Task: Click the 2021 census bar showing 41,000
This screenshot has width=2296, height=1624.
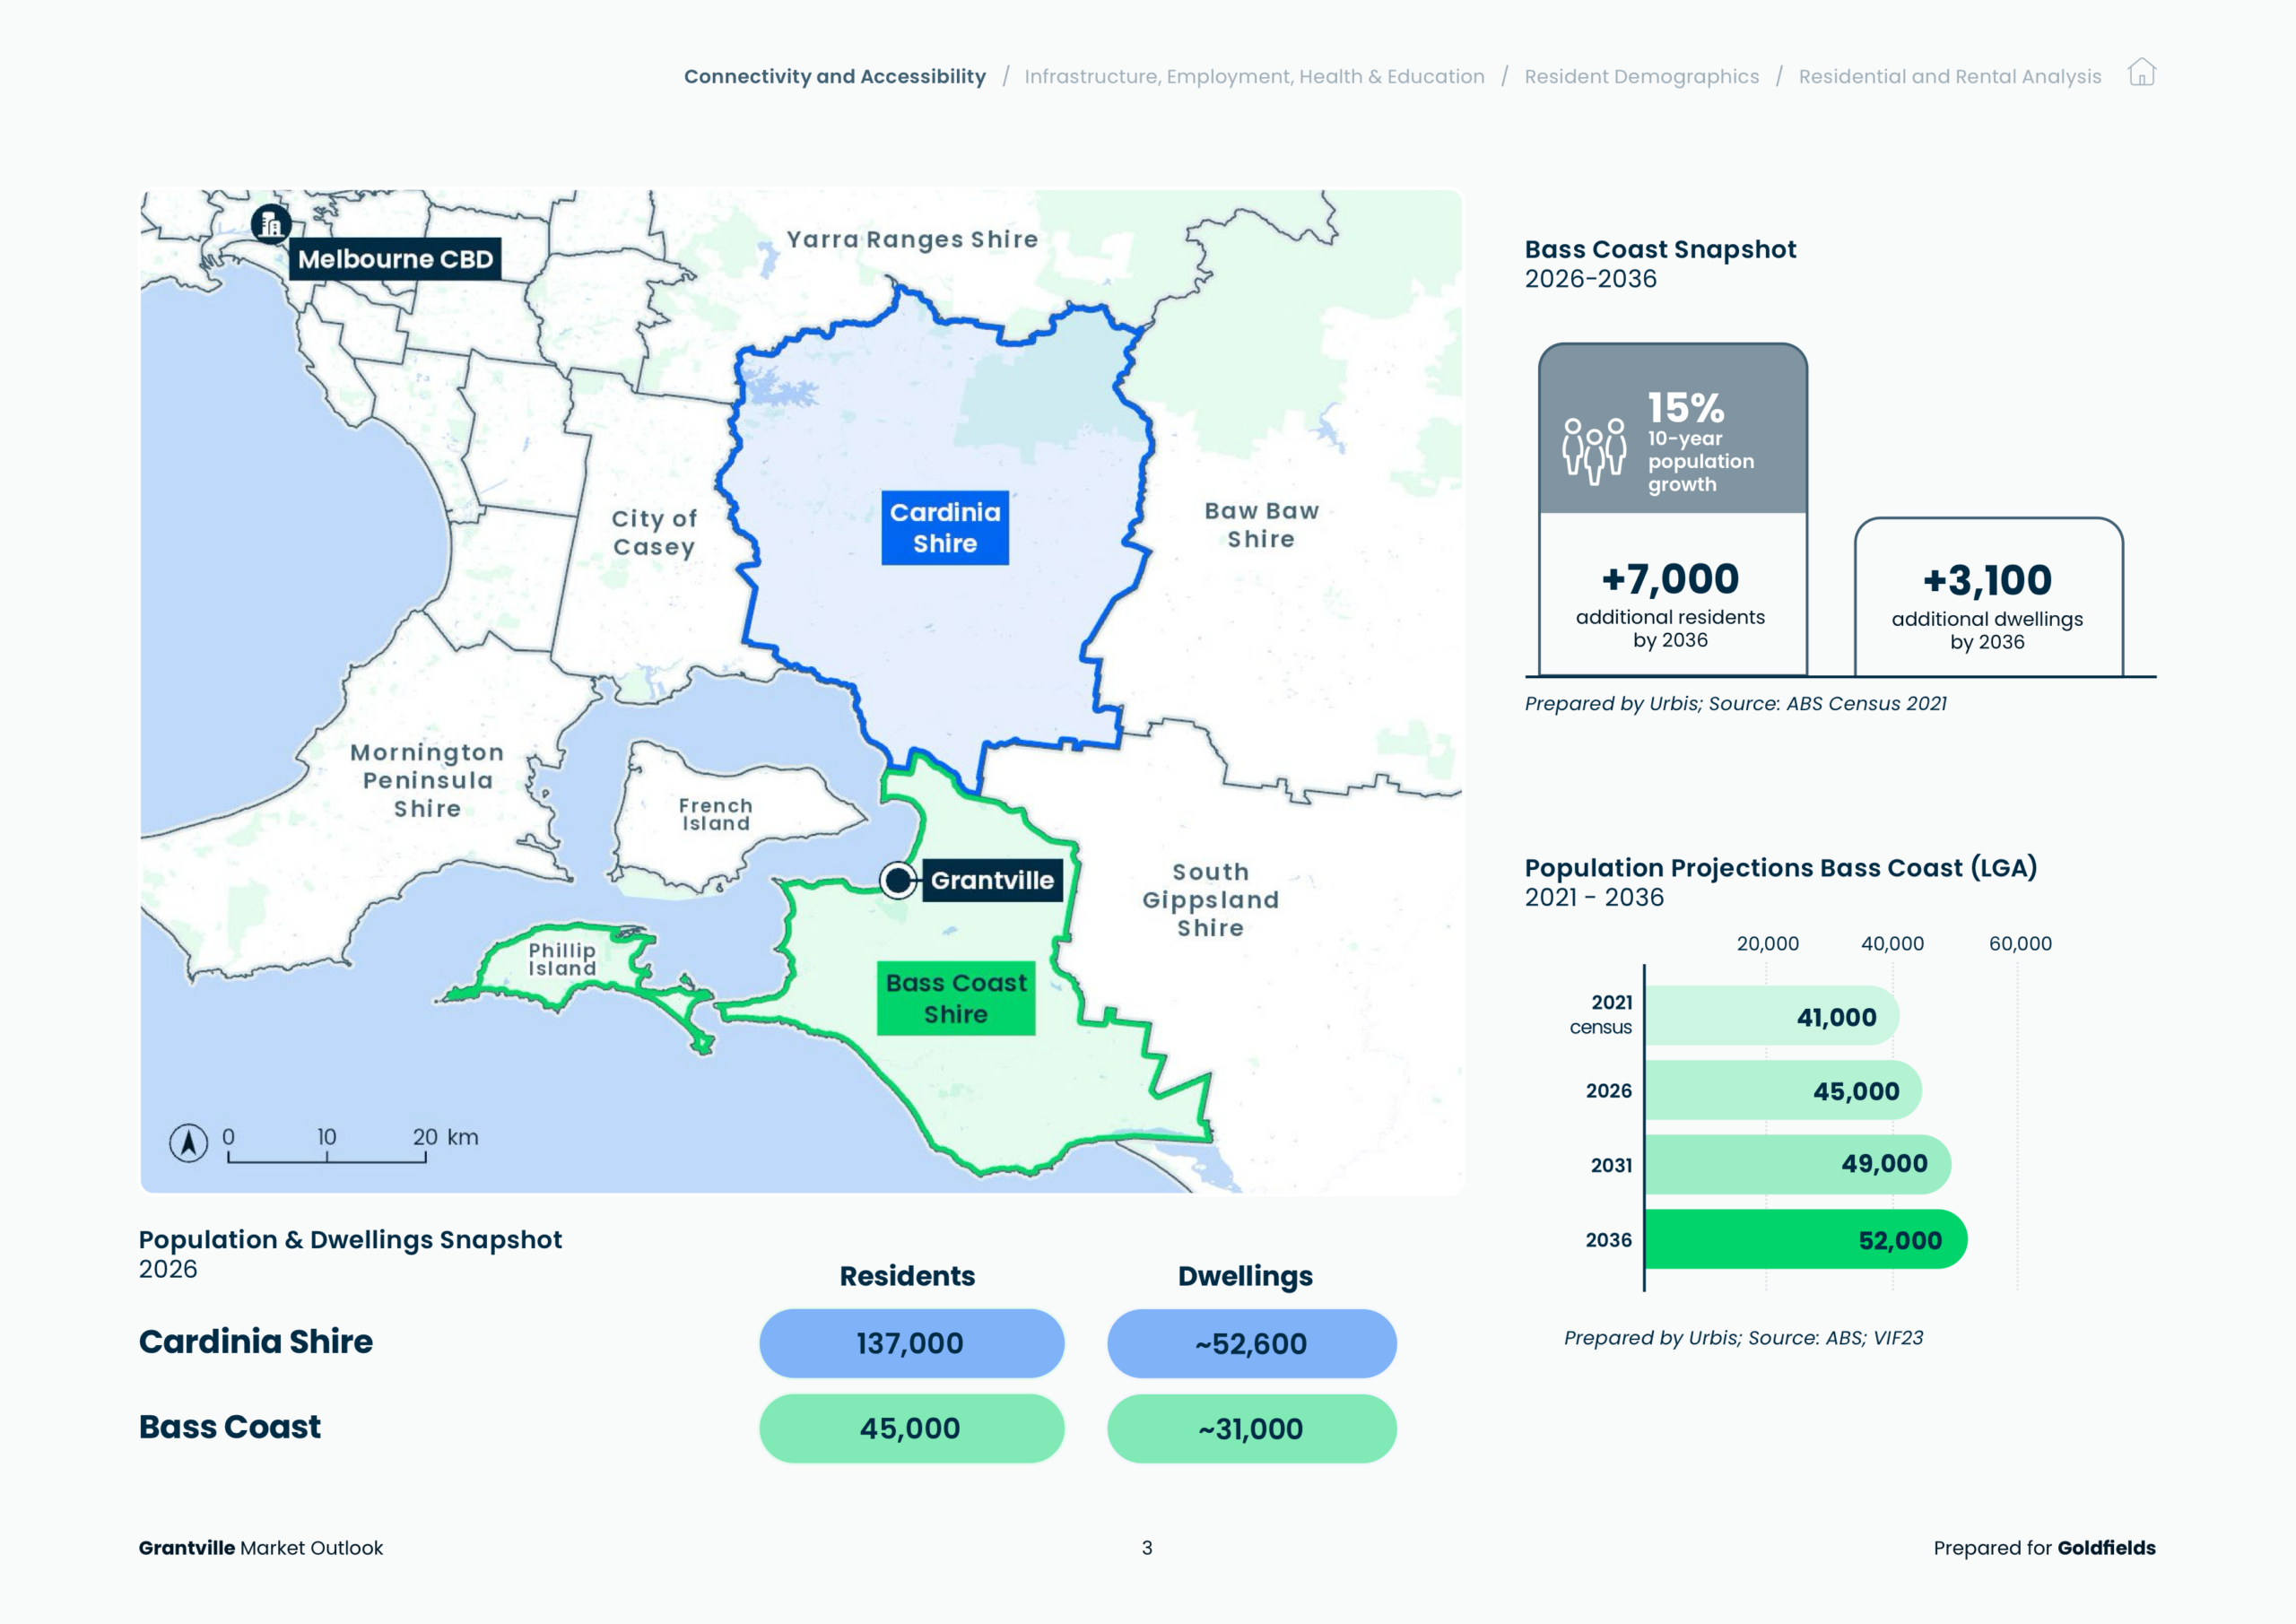Action: (1772, 1016)
